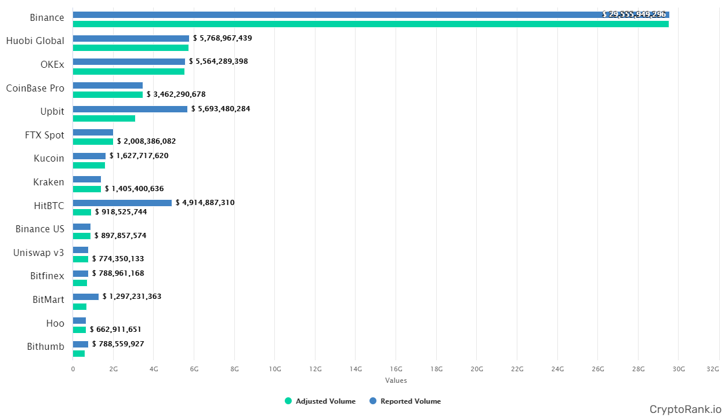Click the Hoo axis label
This screenshot has width=725, height=417.
tap(55, 323)
